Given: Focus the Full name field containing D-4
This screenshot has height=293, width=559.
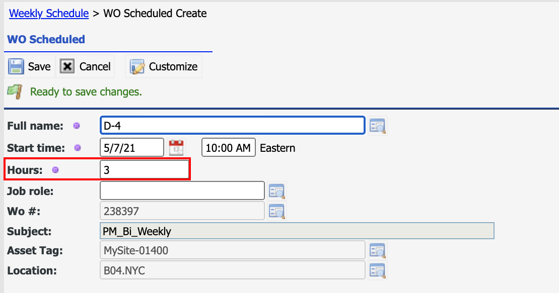Looking at the screenshot, I should click(x=233, y=126).
